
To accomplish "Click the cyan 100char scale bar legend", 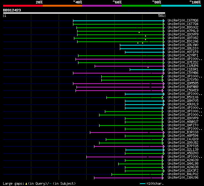I will point(142,183).
